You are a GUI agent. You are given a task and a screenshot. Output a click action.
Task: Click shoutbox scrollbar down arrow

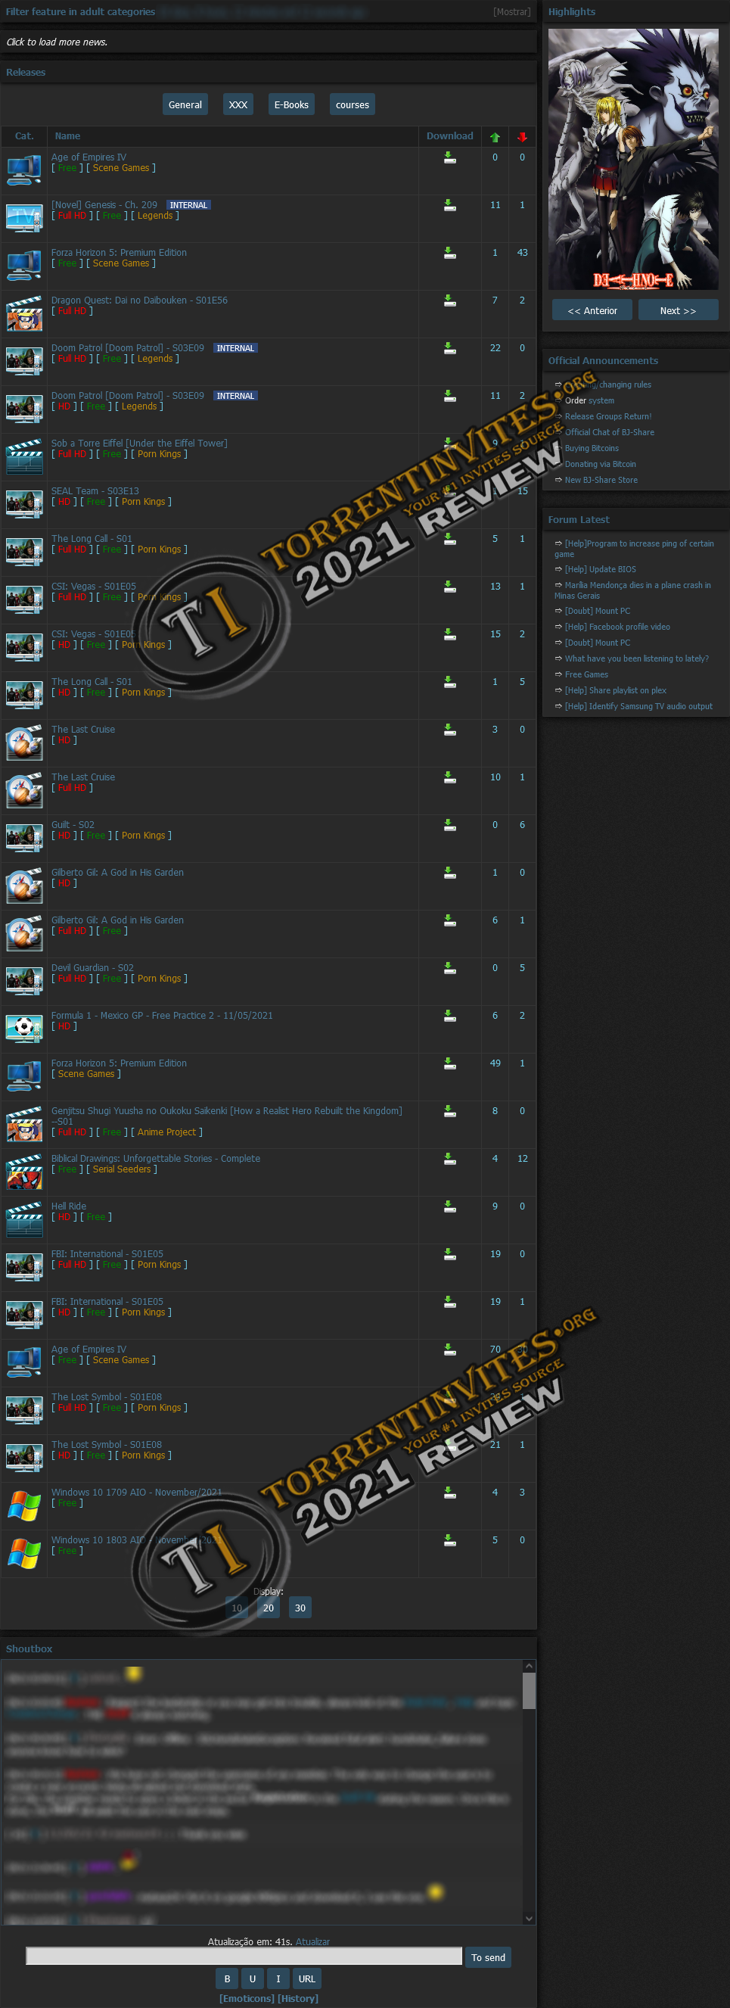(529, 1919)
